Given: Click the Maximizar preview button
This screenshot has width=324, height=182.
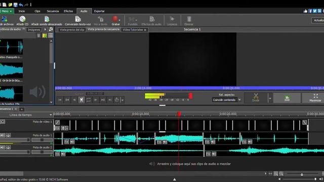Looking at the screenshot, I should click(x=315, y=98).
